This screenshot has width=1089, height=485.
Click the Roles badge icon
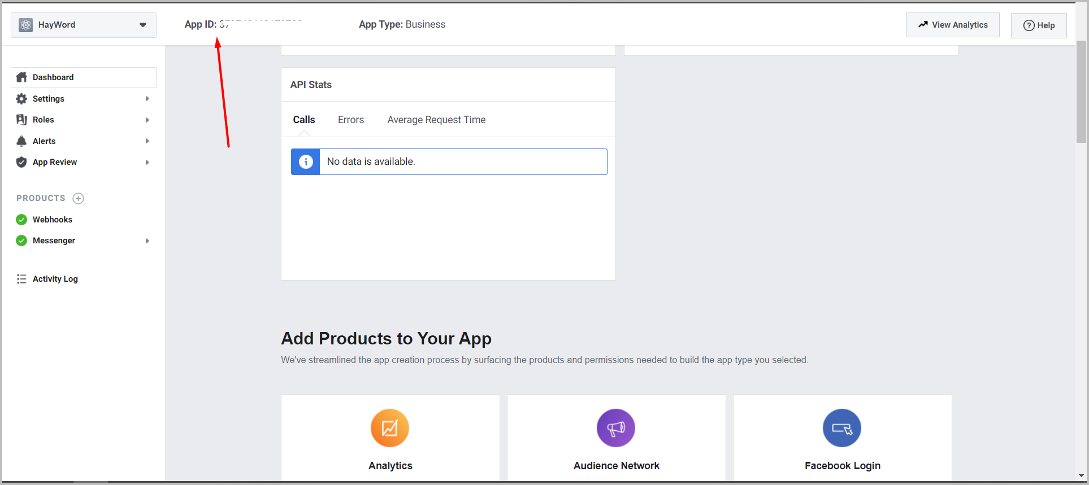(x=21, y=120)
